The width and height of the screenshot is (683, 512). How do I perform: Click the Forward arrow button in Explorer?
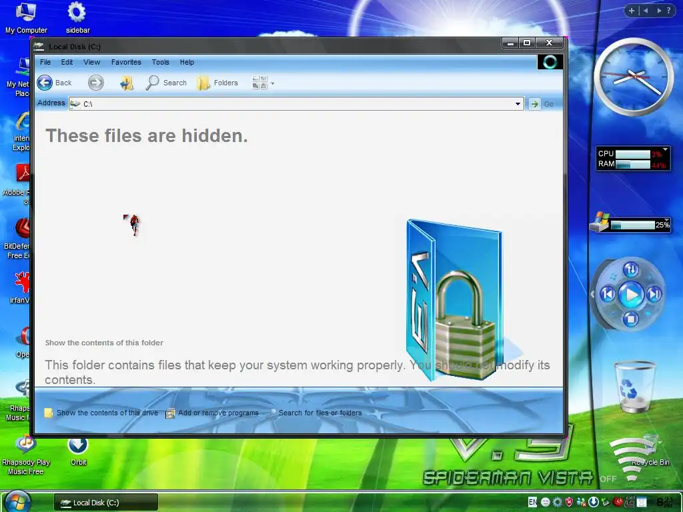tap(96, 83)
